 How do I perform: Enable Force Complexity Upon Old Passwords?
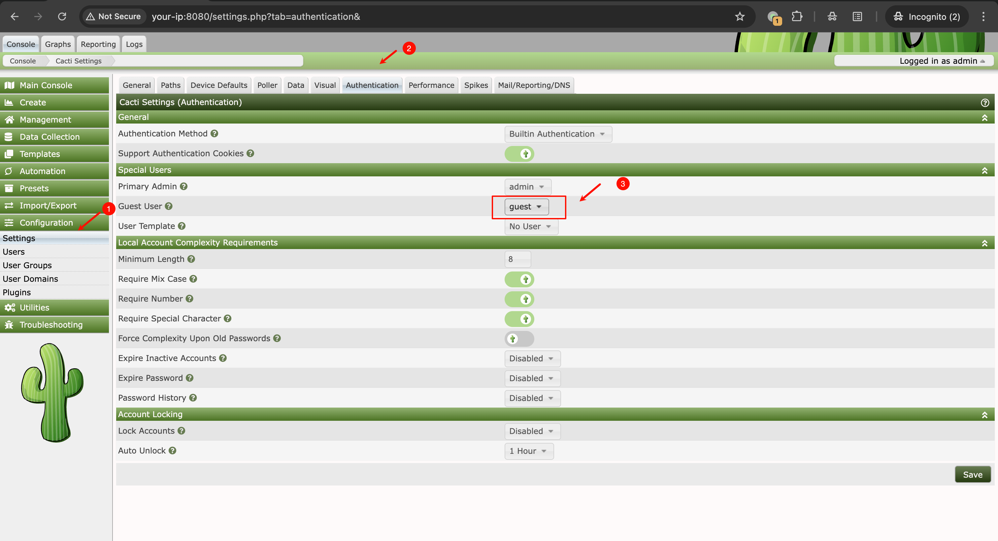[519, 339]
